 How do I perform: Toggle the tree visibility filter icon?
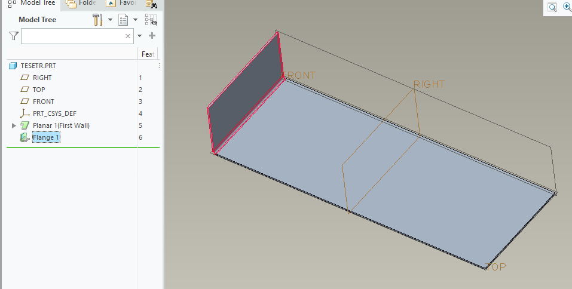coord(151,20)
